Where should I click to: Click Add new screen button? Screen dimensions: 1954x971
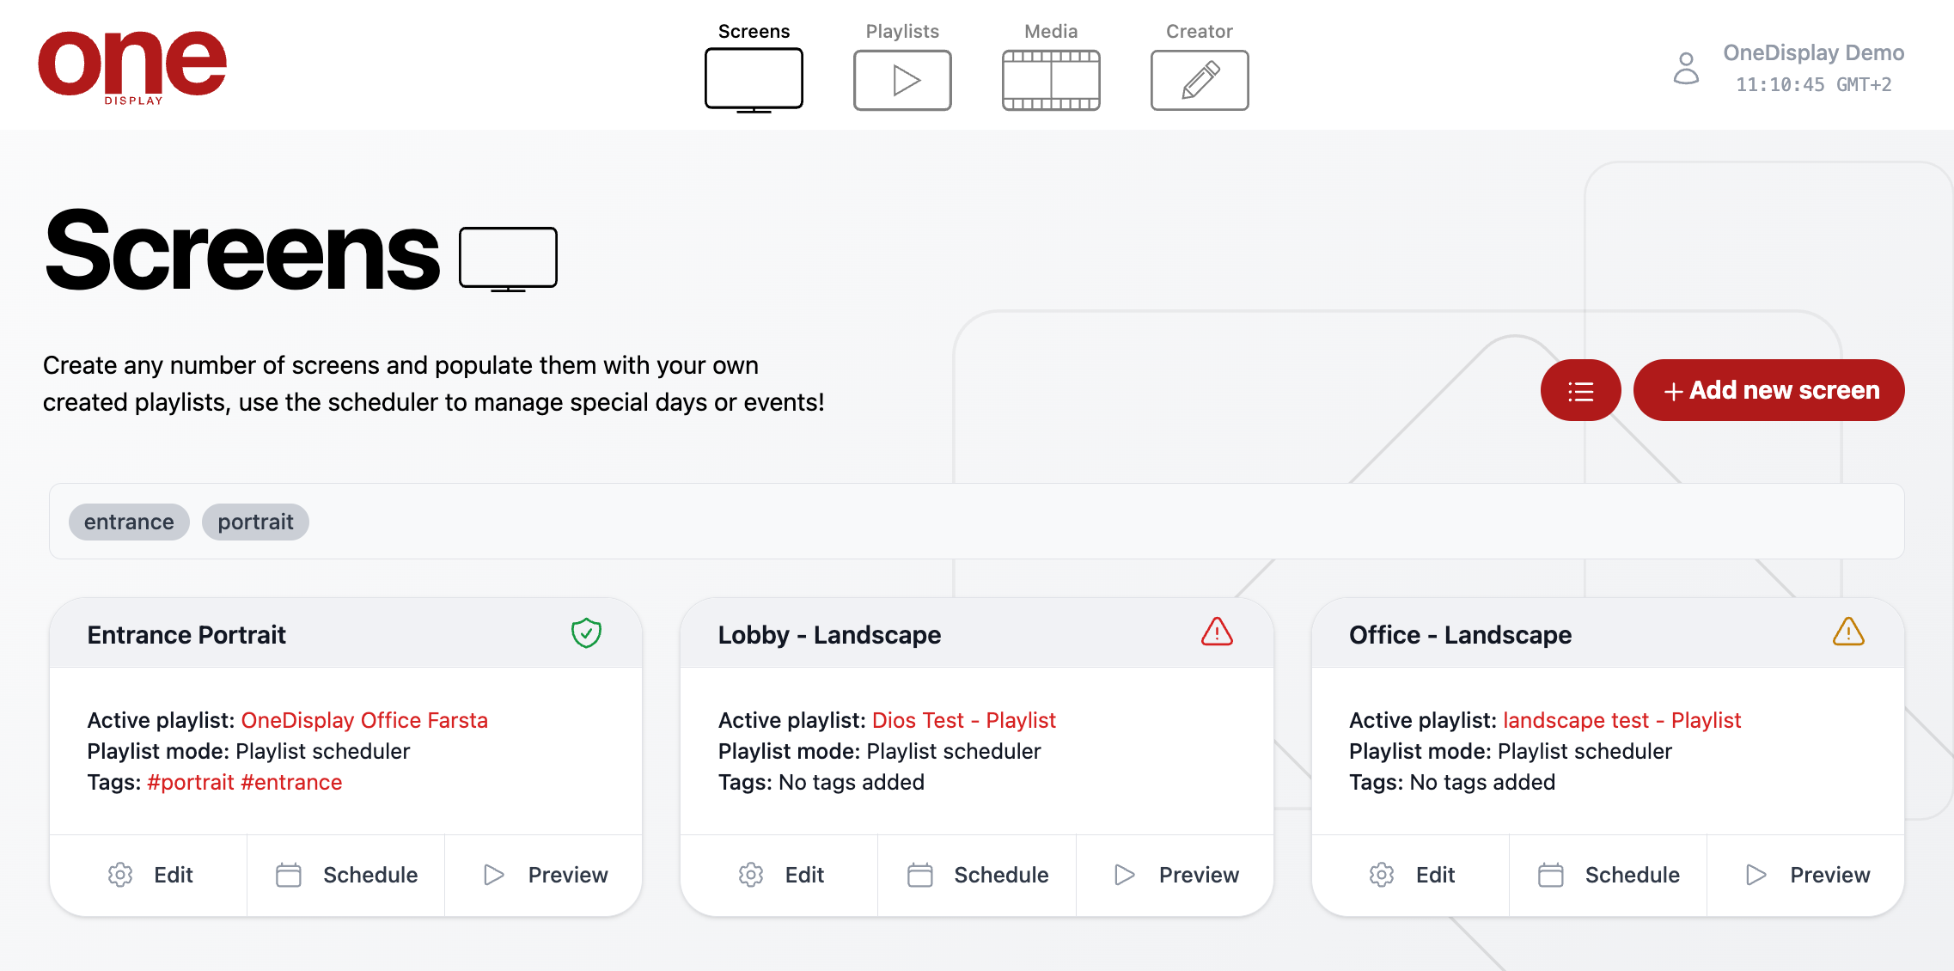coord(1768,391)
